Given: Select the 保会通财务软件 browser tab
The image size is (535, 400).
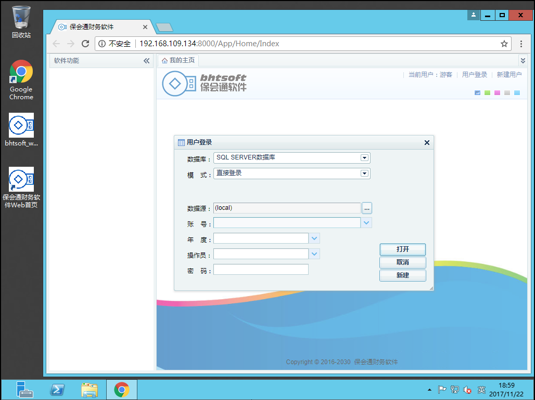Looking at the screenshot, I should point(99,27).
